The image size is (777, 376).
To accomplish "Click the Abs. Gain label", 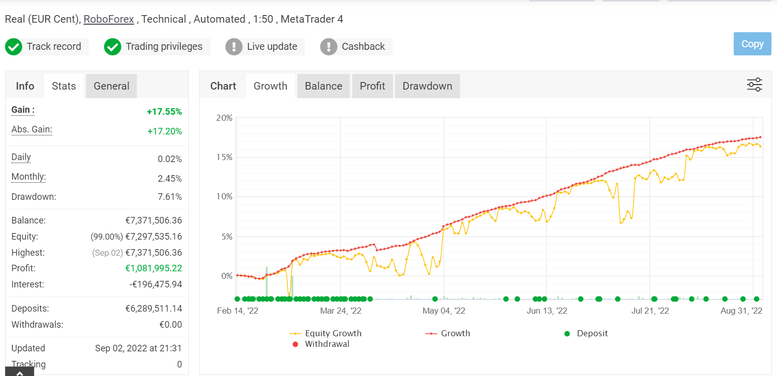I will click(32, 130).
